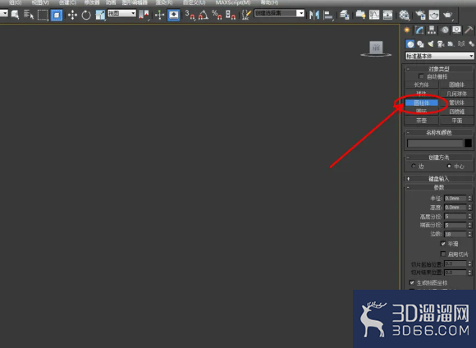Screen dimensions: 476x348
Task: Select the Space Warps category icon
Action: click(x=461, y=44)
